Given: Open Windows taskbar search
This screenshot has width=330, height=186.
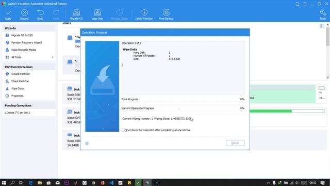Looking at the screenshot, I should pyautogui.click(x=12, y=182).
